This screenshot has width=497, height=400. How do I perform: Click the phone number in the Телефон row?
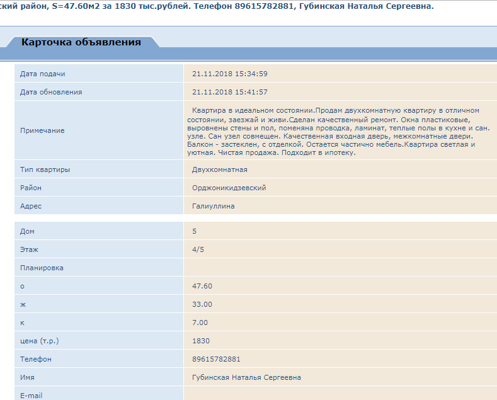pos(216,359)
